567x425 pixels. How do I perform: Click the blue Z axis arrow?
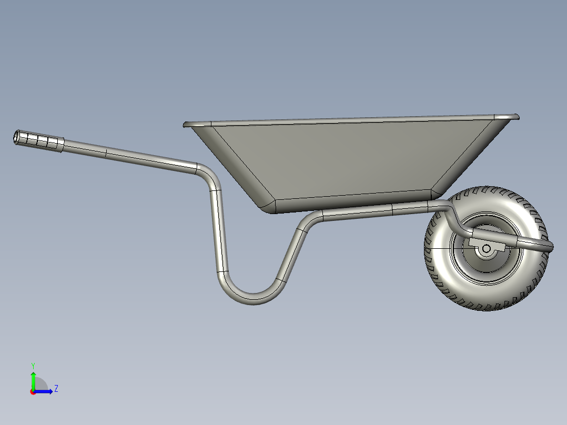pos(45,391)
